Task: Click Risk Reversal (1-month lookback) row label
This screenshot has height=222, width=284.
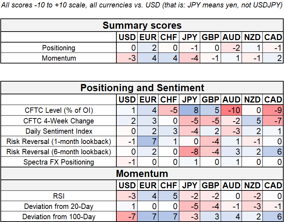Action: 59,141
